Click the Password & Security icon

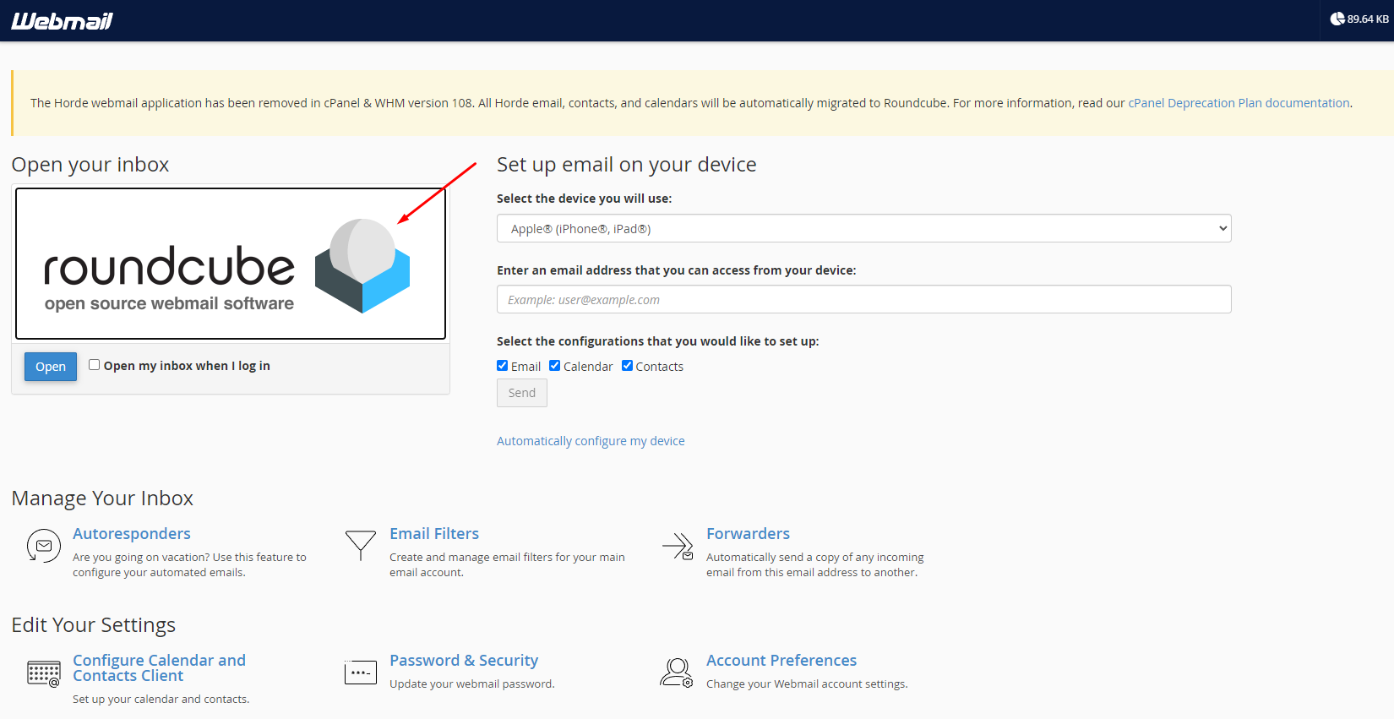[x=361, y=673]
